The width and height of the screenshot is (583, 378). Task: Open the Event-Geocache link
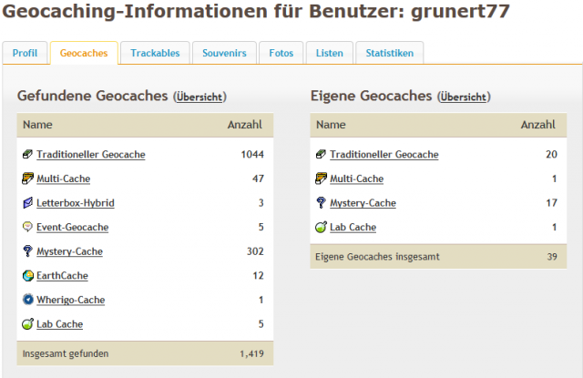[73, 227]
